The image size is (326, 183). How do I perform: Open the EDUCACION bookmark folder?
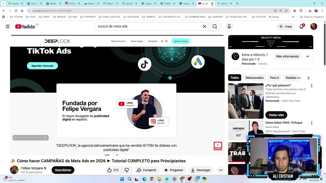(131, 17)
